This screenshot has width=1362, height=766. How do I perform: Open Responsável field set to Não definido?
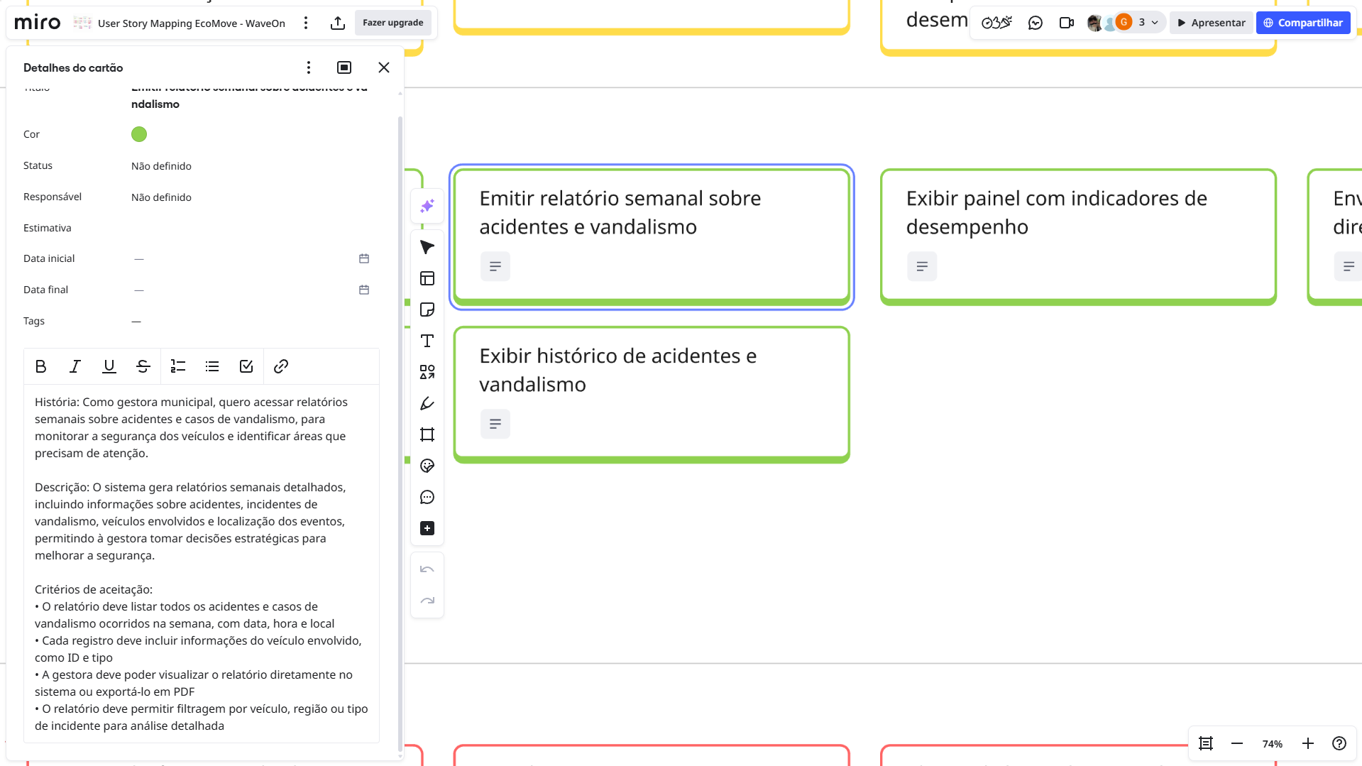[x=161, y=197]
